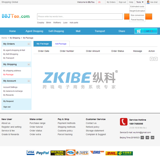Collapse the My Account section
160x159 pixels.
pyautogui.click(x=29, y=81)
